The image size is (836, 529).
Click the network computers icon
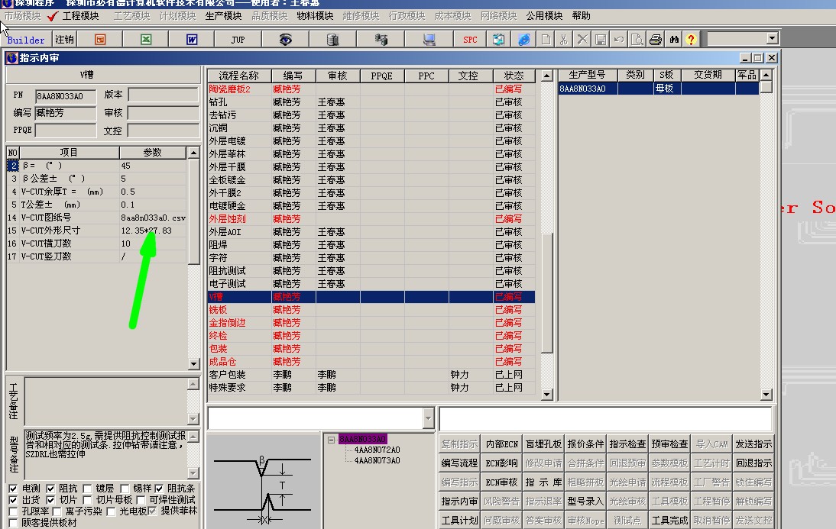tap(381, 40)
